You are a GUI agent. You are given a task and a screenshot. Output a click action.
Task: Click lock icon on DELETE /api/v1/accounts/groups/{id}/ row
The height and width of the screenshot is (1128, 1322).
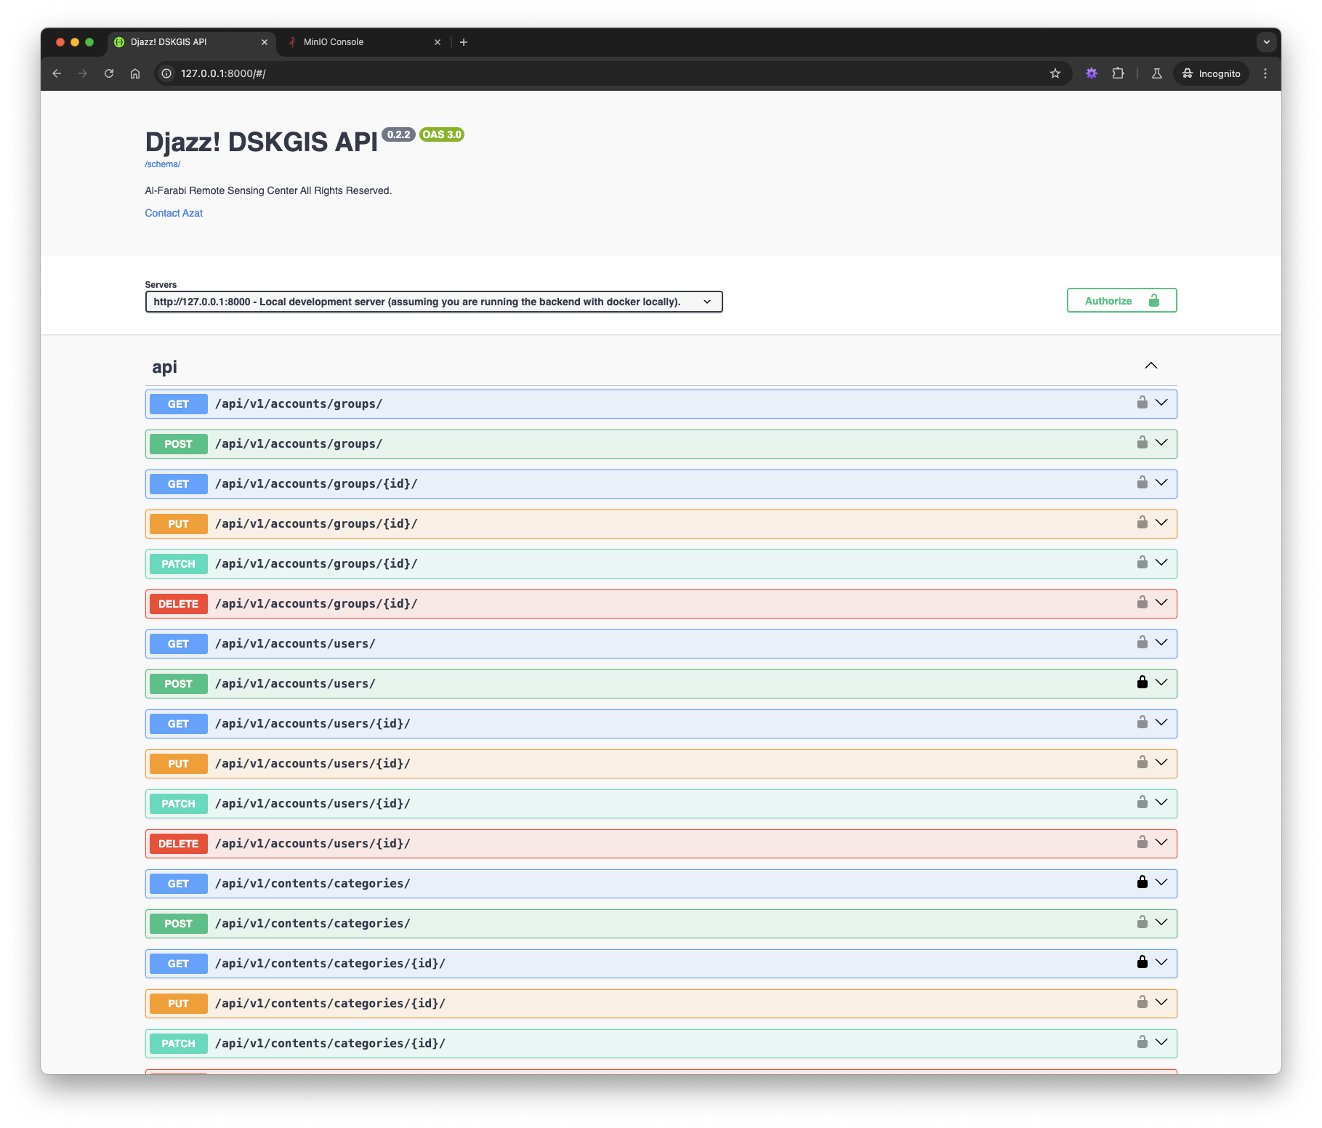coord(1142,603)
